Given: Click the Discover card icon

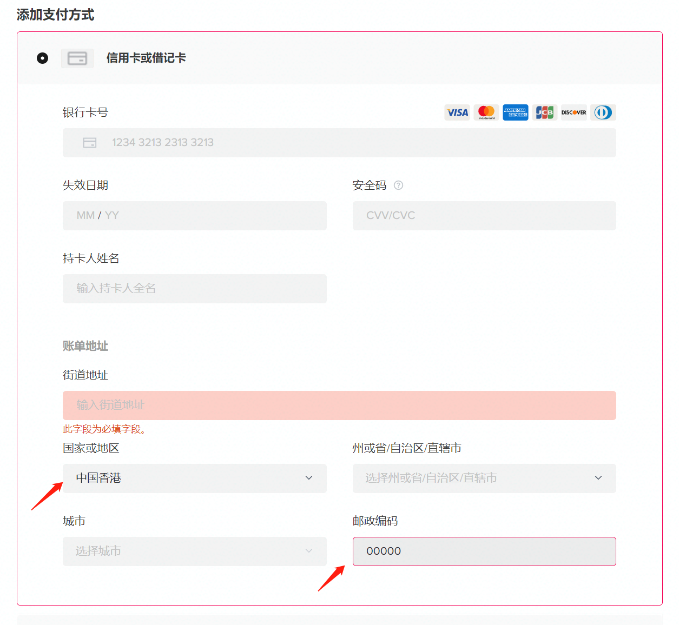Looking at the screenshot, I should pos(573,112).
